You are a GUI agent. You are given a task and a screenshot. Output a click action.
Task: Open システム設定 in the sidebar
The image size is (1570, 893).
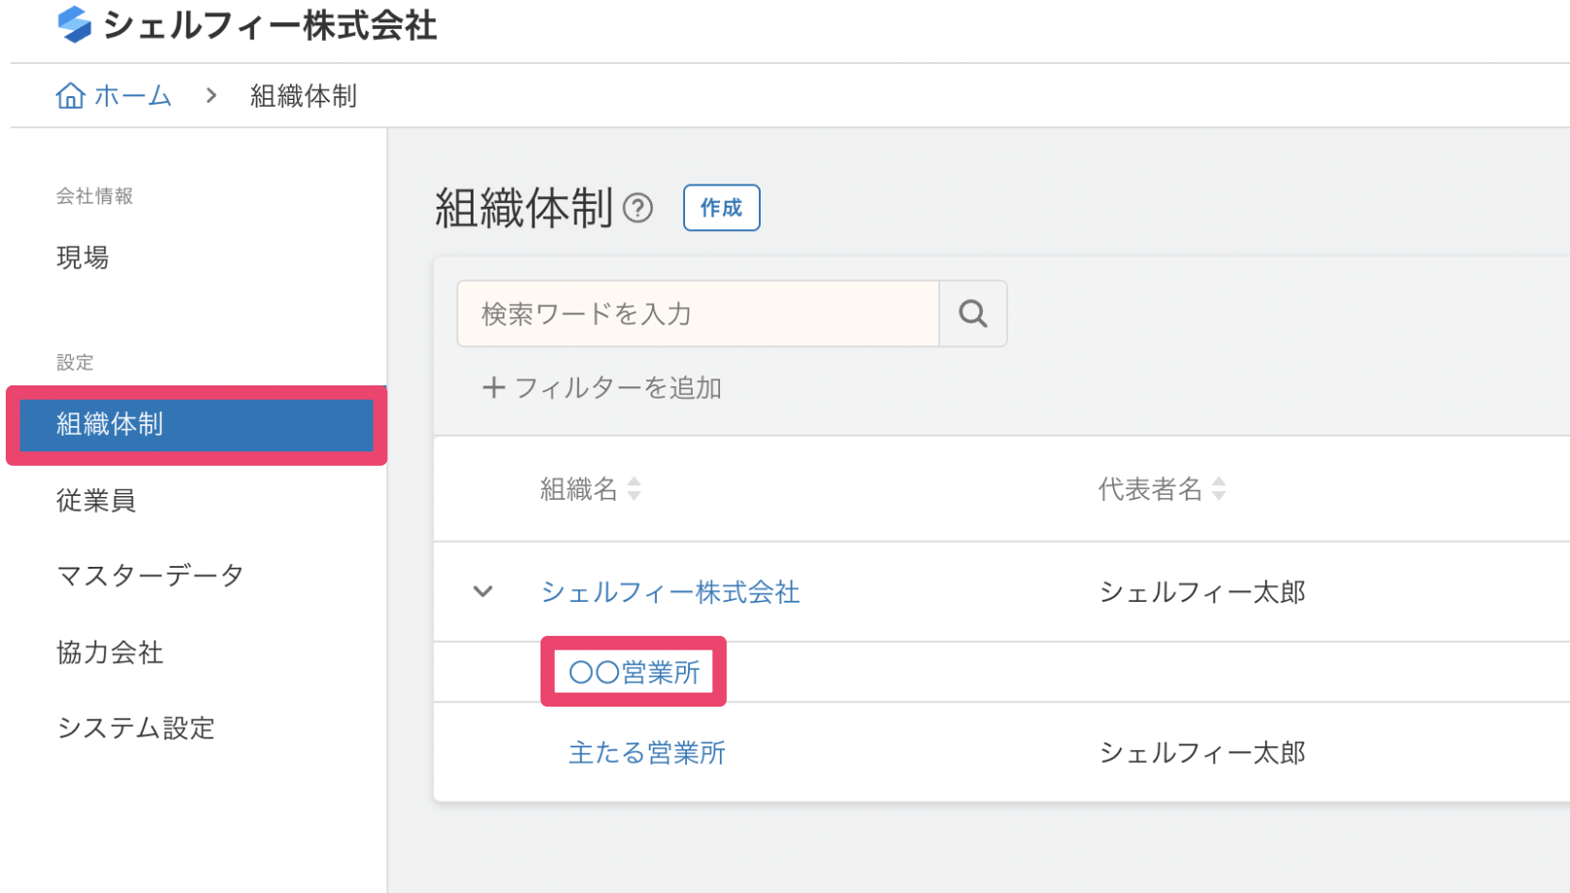[136, 728]
